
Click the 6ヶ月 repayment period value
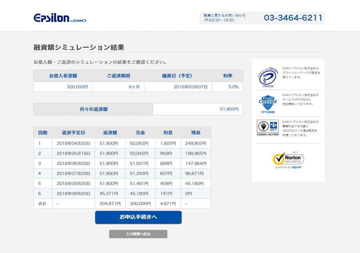tap(134, 87)
